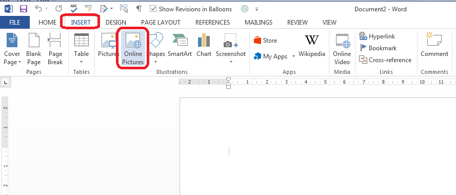Open the Wikipedia app
This screenshot has height=195, width=456.
coord(312,45)
